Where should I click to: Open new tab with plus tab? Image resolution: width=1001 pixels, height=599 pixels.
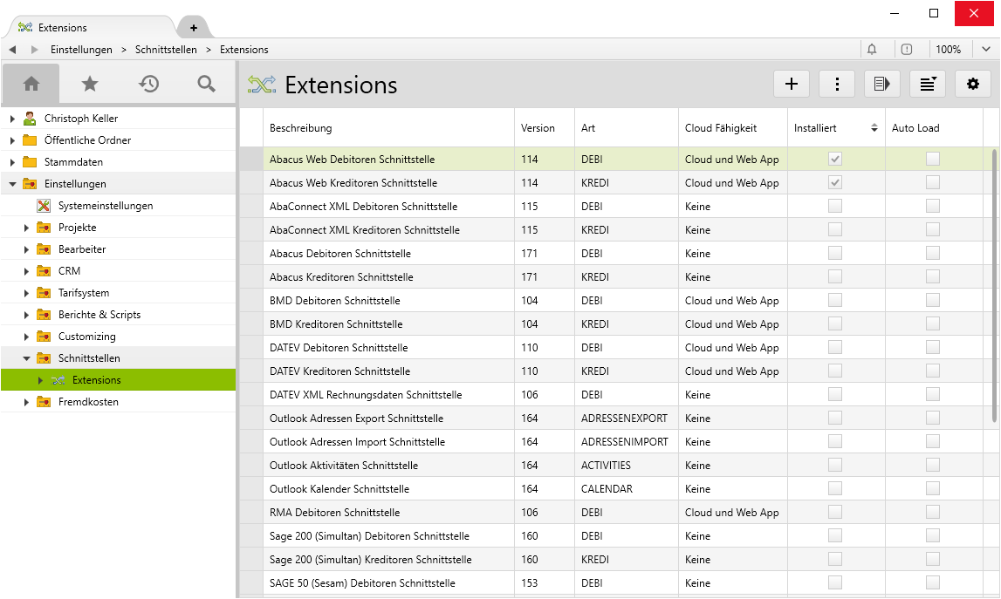tap(194, 28)
